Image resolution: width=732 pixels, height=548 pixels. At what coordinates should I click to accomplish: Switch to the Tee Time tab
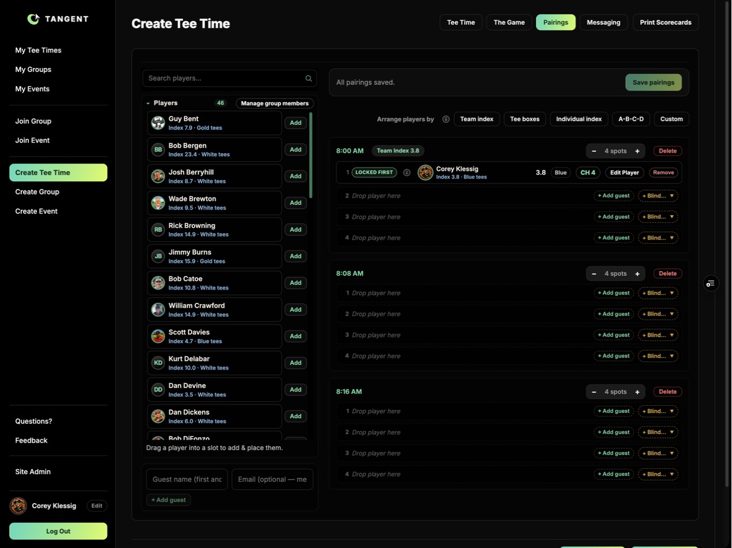[461, 22]
